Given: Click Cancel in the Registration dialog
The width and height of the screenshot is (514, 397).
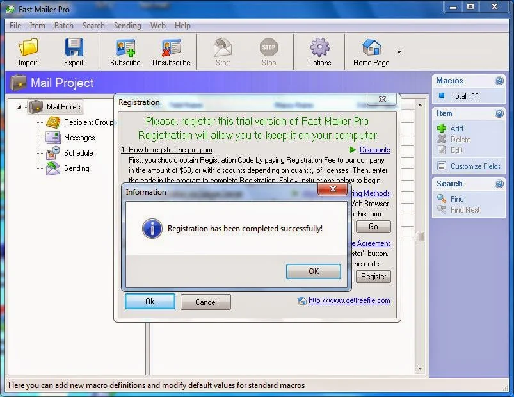Looking at the screenshot, I should [206, 302].
